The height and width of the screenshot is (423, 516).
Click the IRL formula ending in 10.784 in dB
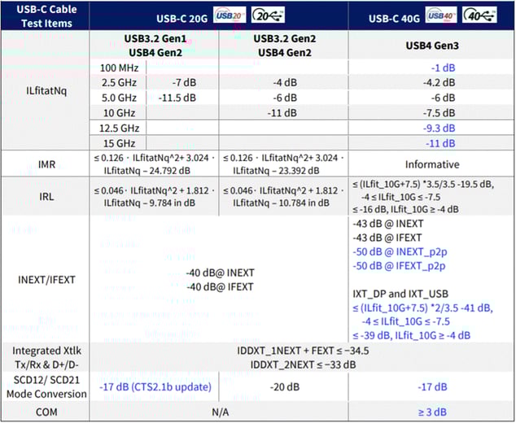tap(283, 197)
